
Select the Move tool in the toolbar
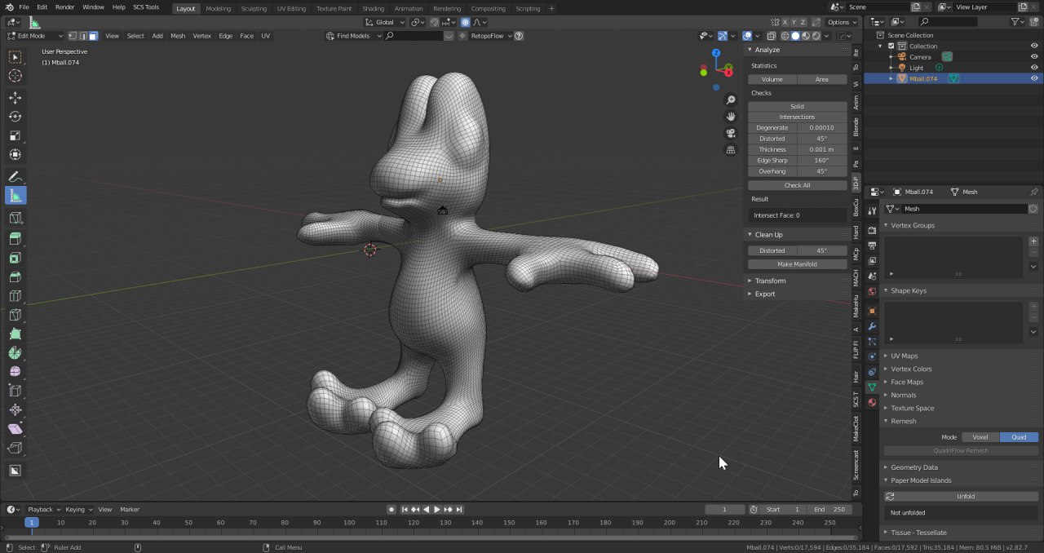click(15, 98)
